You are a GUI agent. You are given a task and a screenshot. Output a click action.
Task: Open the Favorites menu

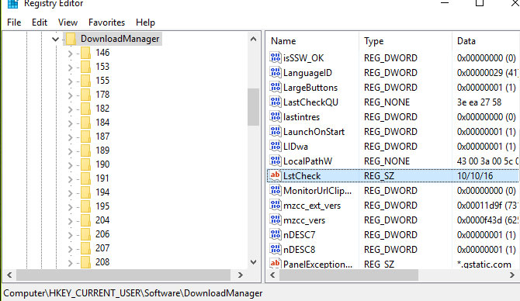[106, 22]
